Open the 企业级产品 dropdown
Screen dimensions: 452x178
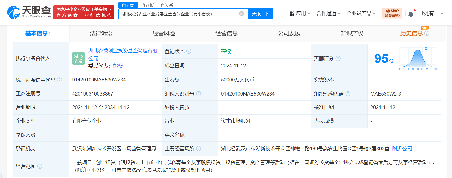pyautogui.click(x=361, y=14)
